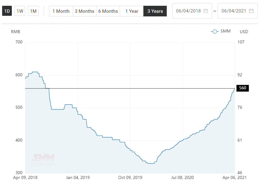Choose the 1 Year range tab
Screen dimensions: 264x182
(132, 11)
